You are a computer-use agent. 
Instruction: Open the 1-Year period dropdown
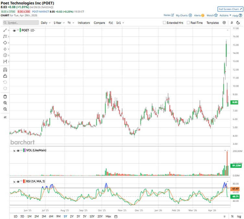[60, 23]
